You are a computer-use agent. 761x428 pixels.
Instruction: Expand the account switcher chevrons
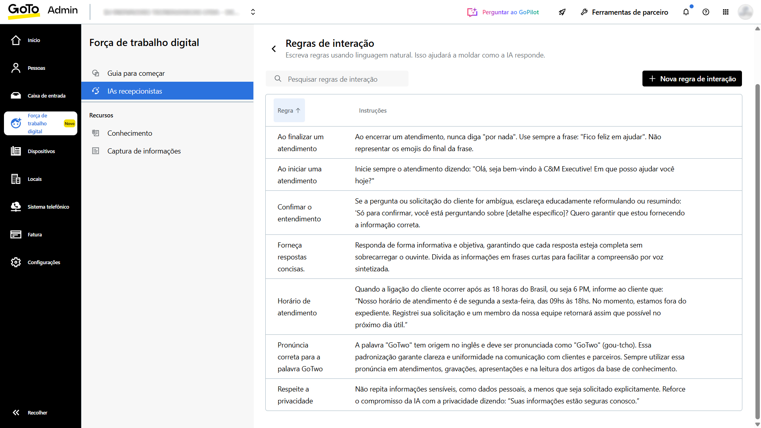[x=253, y=12]
